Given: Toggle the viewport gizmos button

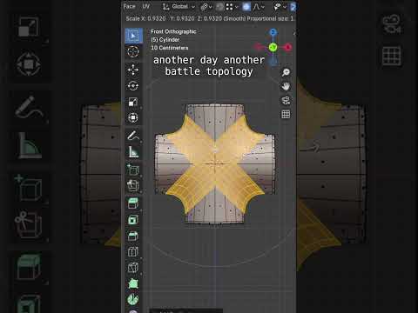Looking at the screenshot, I should tap(293, 7).
